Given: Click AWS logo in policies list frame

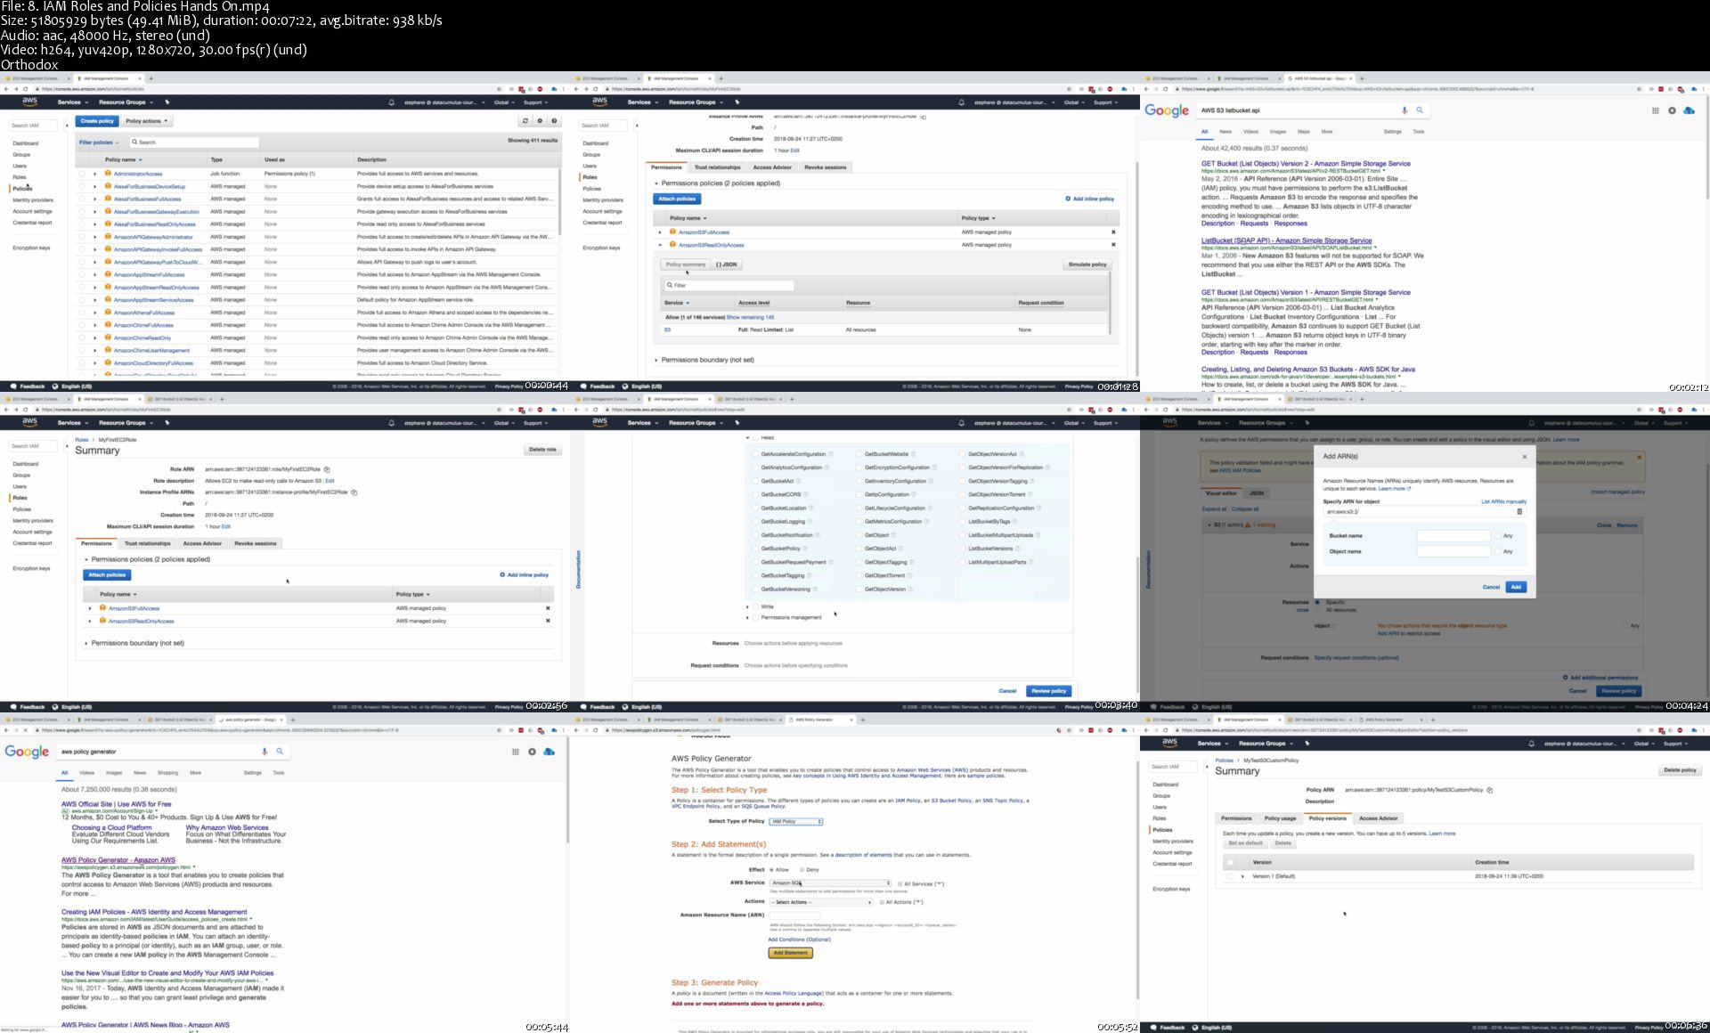Looking at the screenshot, I should click(x=29, y=102).
